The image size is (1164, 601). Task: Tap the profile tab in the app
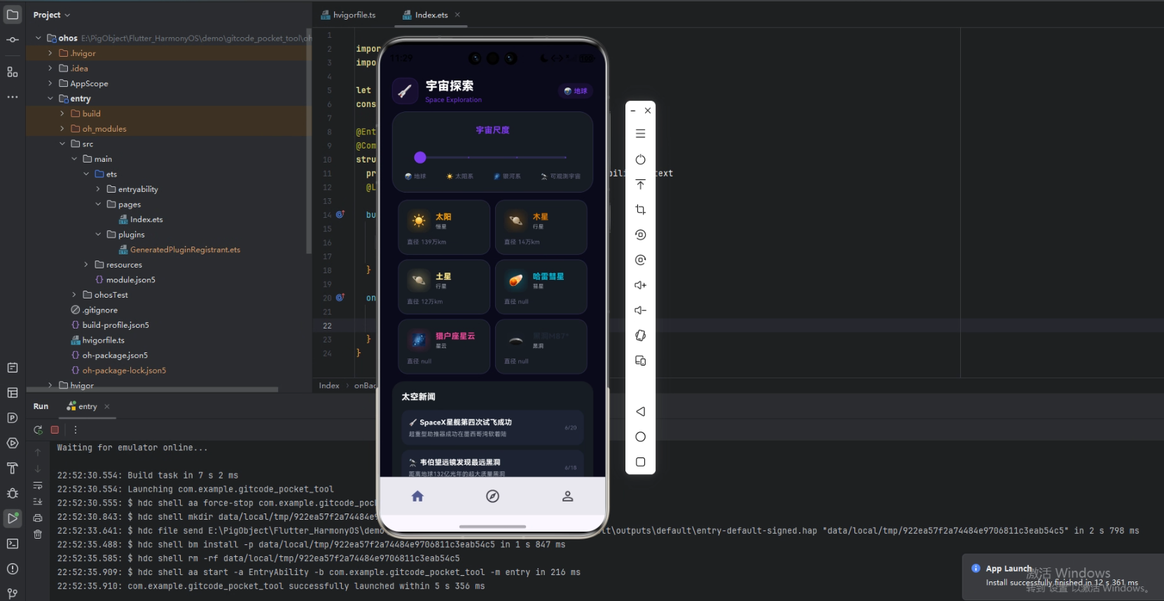click(567, 496)
